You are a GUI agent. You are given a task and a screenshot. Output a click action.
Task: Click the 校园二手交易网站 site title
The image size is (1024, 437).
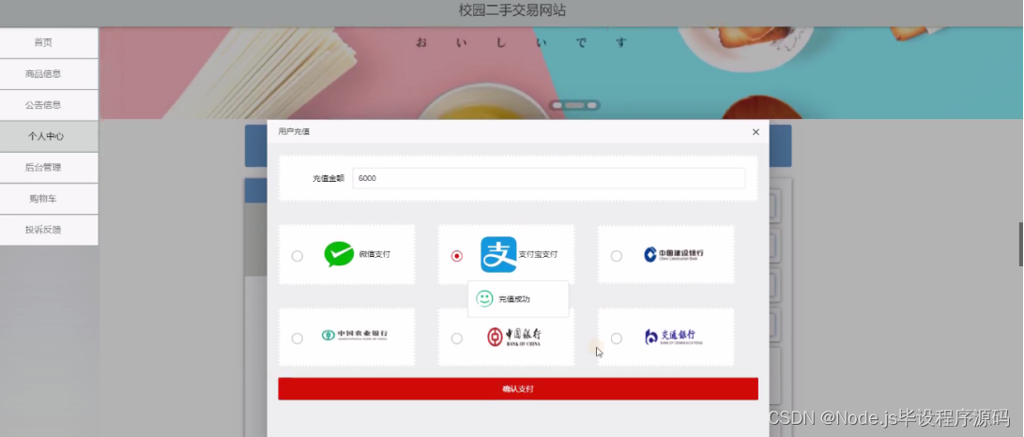click(512, 10)
